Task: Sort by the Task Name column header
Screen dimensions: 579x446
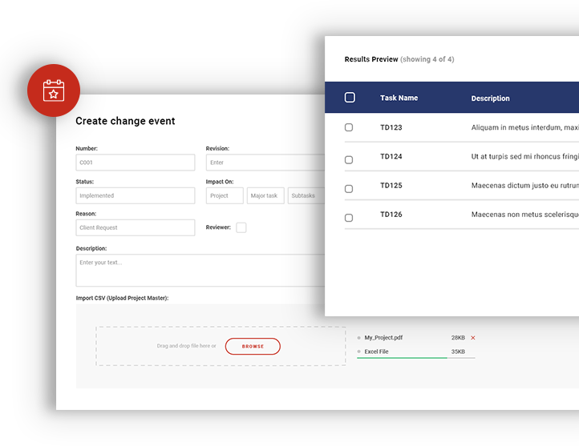Action: point(399,98)
